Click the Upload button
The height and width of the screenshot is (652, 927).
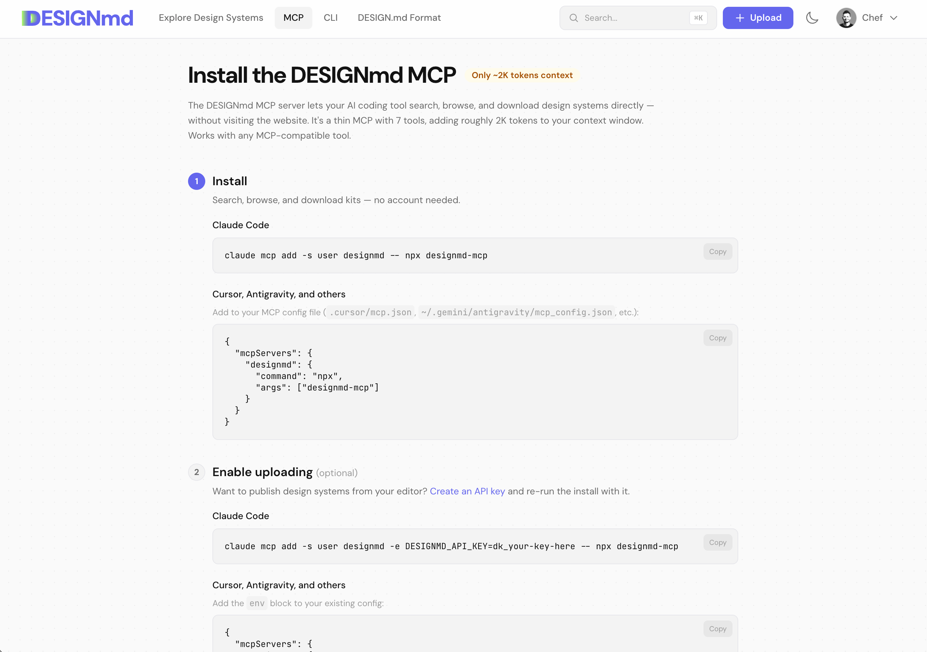pyautogui.click(x=758, y=18)
